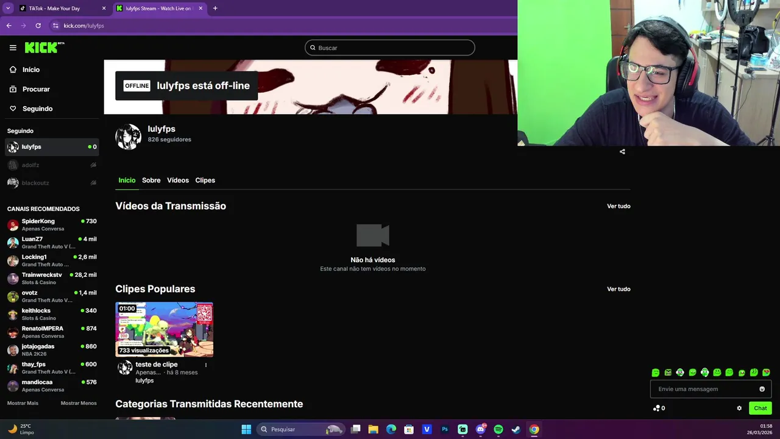Click the lulyfps name under the clip
Screen dimensions: 780x439
click(144, 380)
